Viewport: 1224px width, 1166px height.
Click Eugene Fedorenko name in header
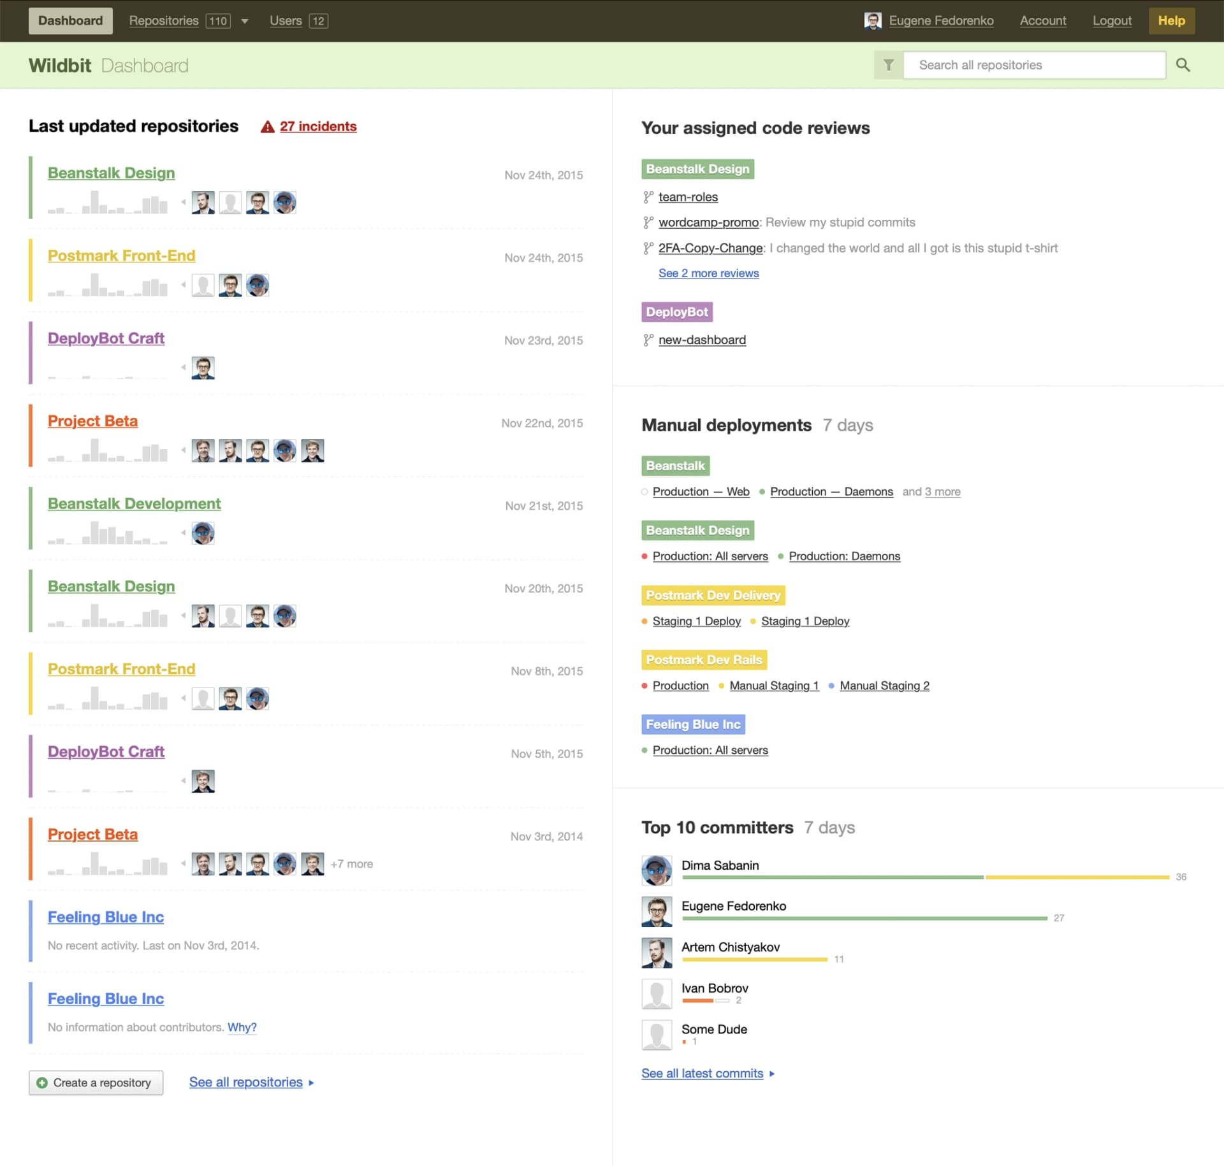[x=941, y=20]
